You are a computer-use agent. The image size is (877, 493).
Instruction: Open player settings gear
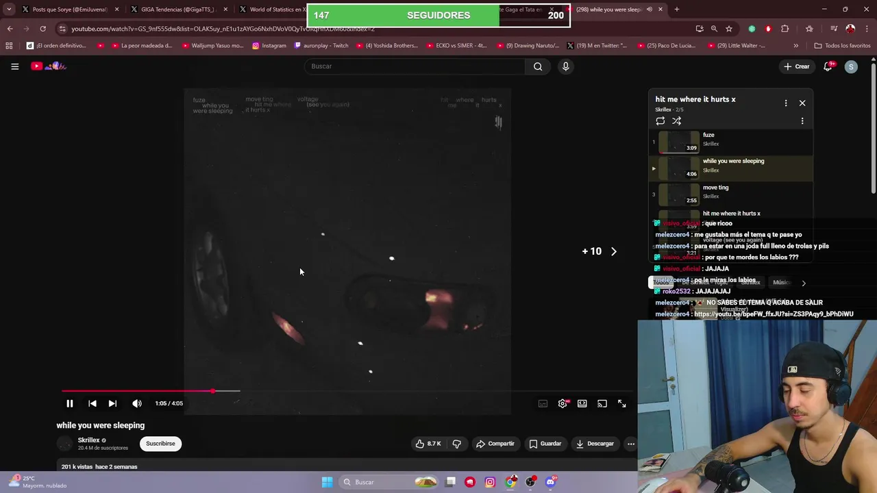[563, 403]
